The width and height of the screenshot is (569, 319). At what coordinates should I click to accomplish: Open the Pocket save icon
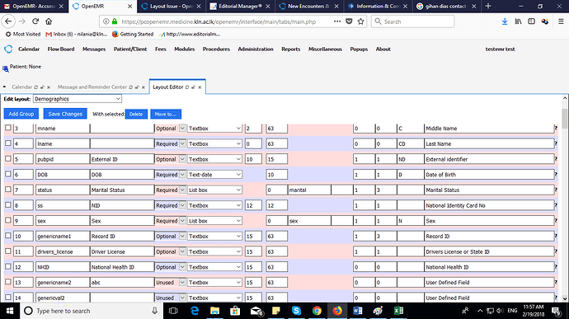(349, 21)
